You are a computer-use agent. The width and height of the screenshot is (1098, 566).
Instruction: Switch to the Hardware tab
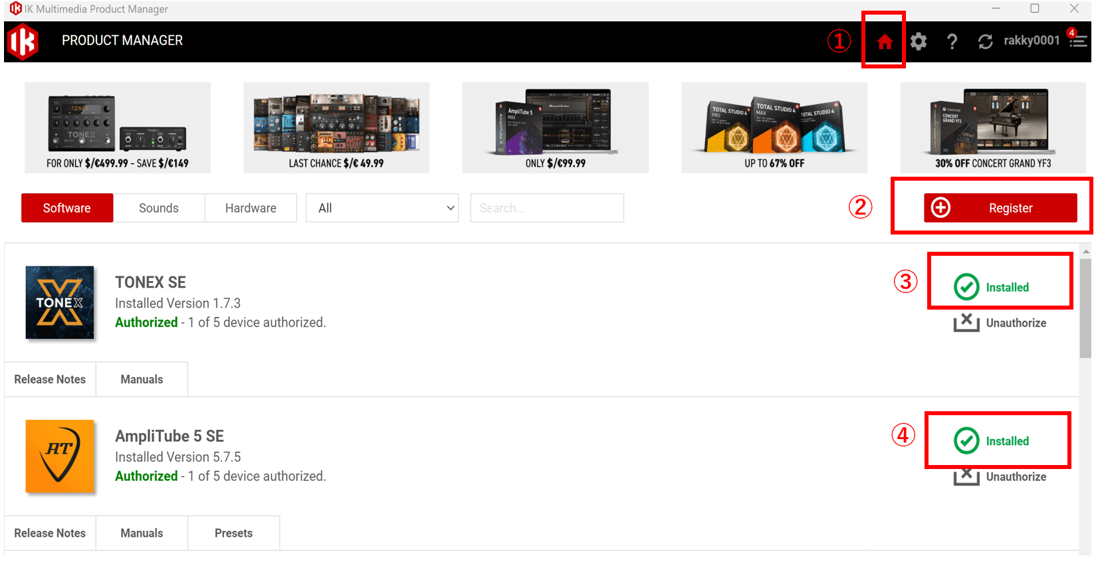pos(251,208)
